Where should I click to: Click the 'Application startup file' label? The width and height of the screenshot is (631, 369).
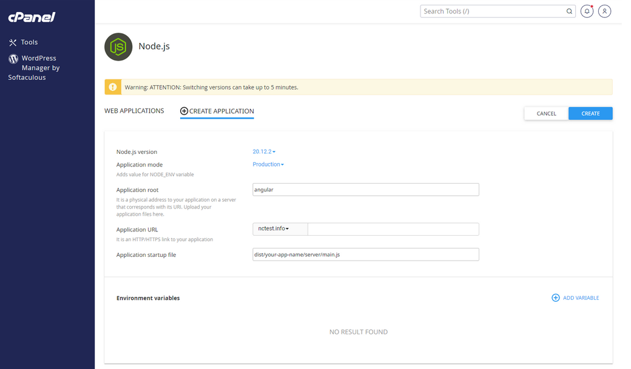[146, 255]
